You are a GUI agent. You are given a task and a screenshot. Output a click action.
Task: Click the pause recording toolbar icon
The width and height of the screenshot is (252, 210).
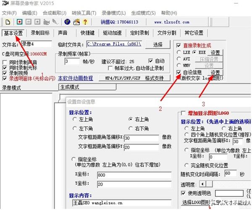28,22
